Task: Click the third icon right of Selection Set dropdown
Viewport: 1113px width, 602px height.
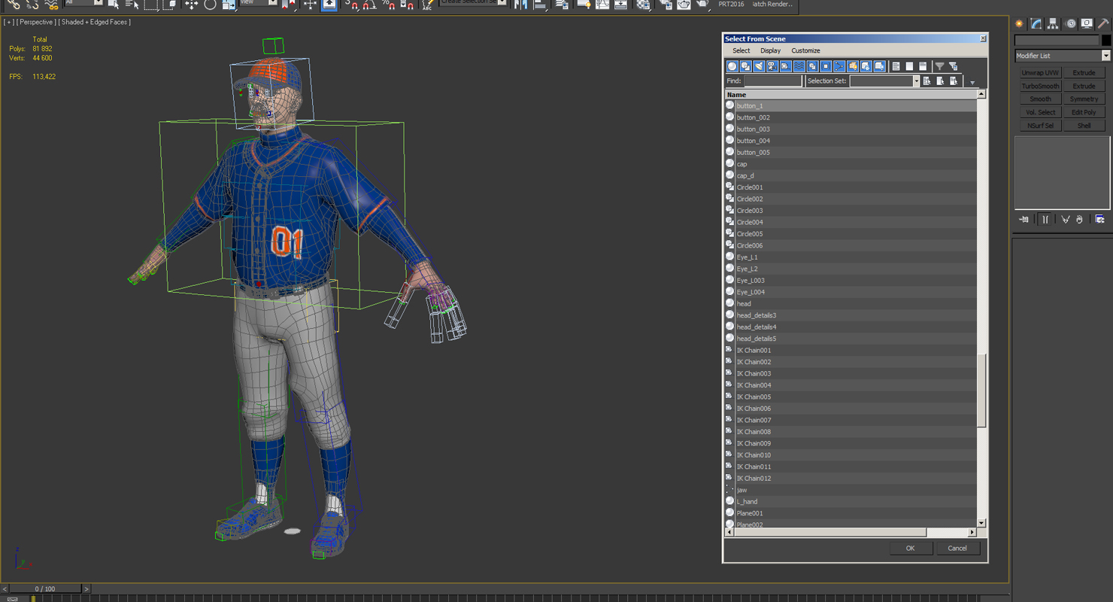Action: click(x=954, y=81)
